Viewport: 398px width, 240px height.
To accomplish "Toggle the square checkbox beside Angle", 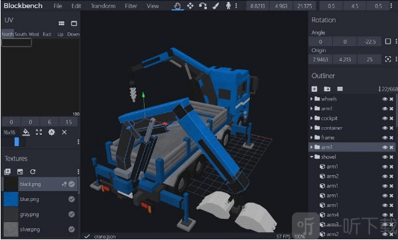I will [388, 41].
